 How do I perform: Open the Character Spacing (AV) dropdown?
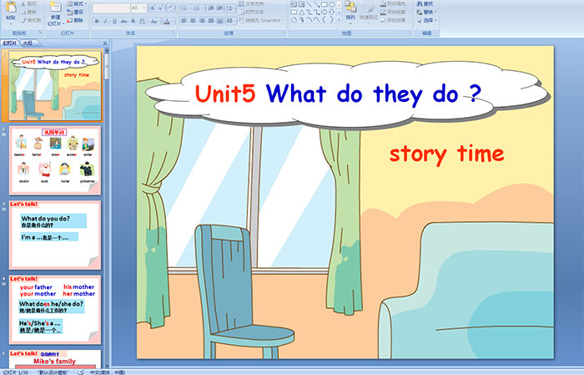[x=143, y=21]
